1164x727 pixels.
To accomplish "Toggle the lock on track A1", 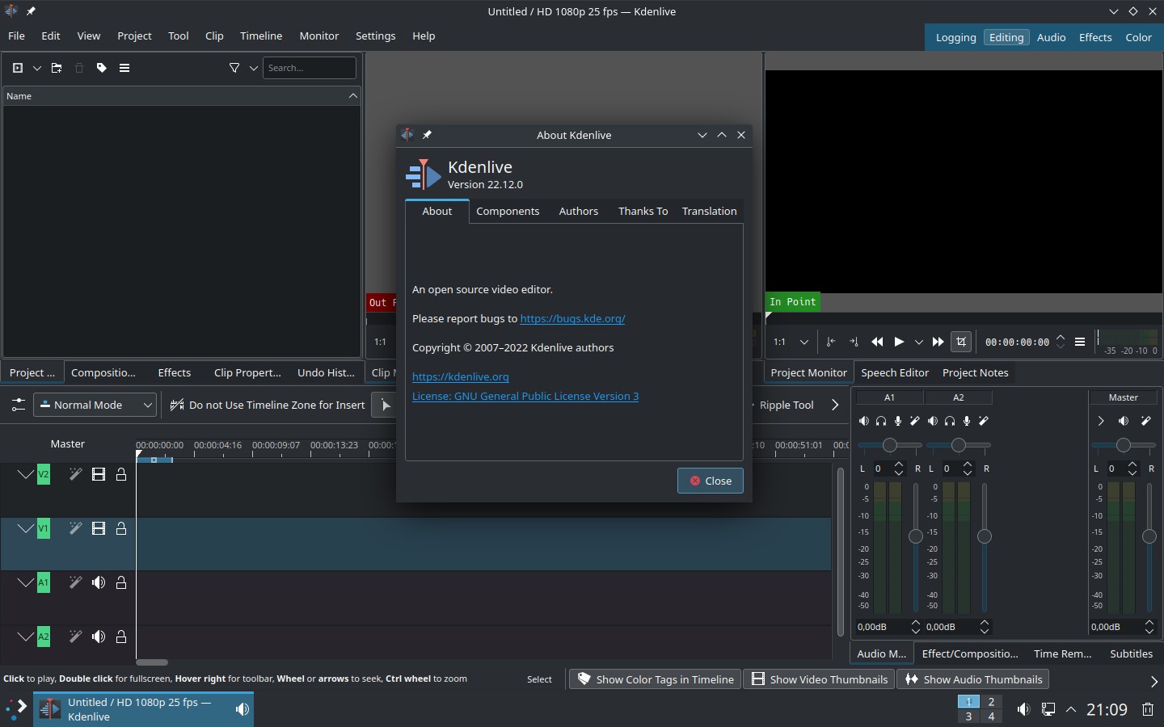I will click(121, 582).
